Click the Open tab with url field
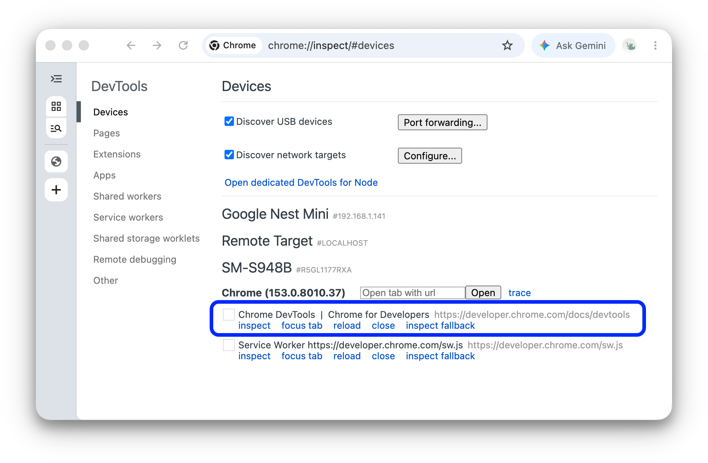The image size is (708, 463). 413,293
